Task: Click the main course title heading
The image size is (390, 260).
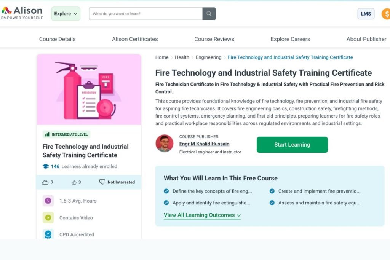Action: pos(264,73)
